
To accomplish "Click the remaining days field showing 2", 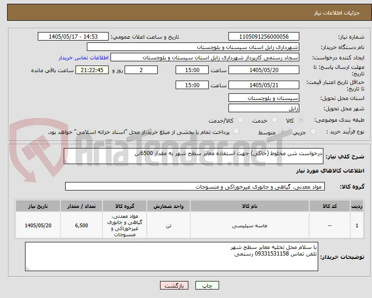I will 141,70.
